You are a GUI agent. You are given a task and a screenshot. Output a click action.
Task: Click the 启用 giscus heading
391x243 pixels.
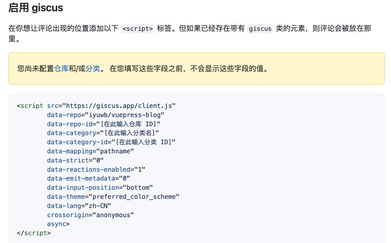pos(36,8)
